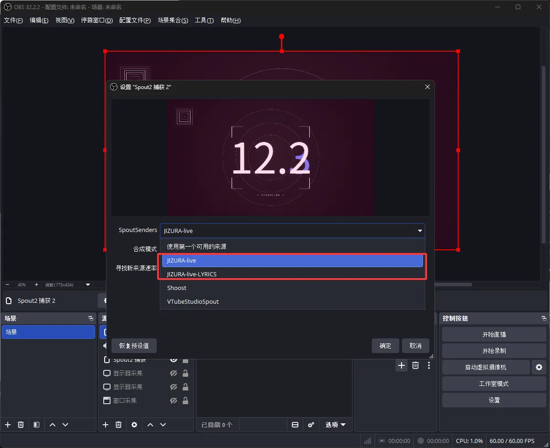Open 选项 dropdown in audio mixer
The width and height of the screenshot is (550, 448).
click(x=336, y=425)
